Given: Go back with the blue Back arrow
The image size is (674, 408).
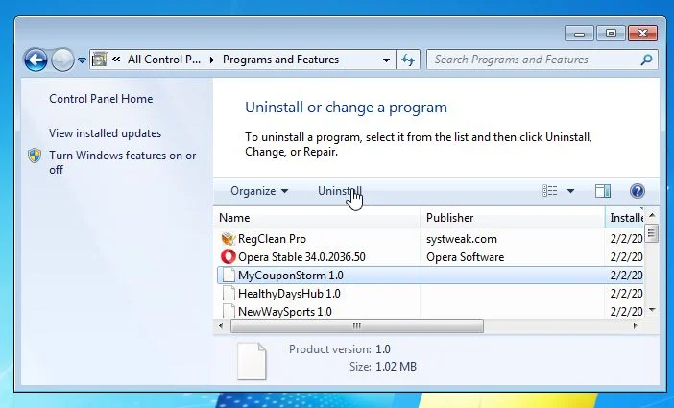Looking at the screenshot, I should click(x=36, y=60).
